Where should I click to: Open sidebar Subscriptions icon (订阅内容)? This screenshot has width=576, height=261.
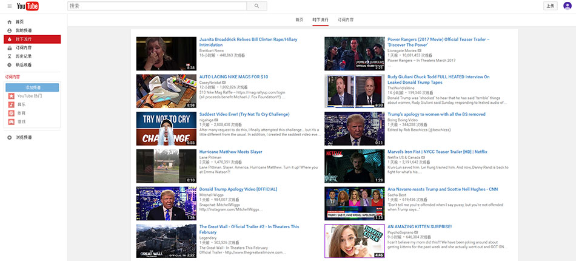(x=10, y=48)
